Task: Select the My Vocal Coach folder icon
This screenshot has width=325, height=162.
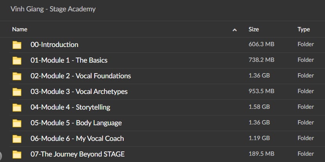Action: coord(17,139)
